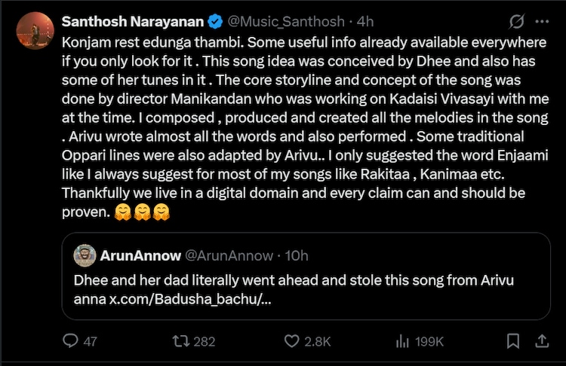This screenshot has height=366, width=566.
Task: Like the tweet with heart icon
Action: click(291, 341)
